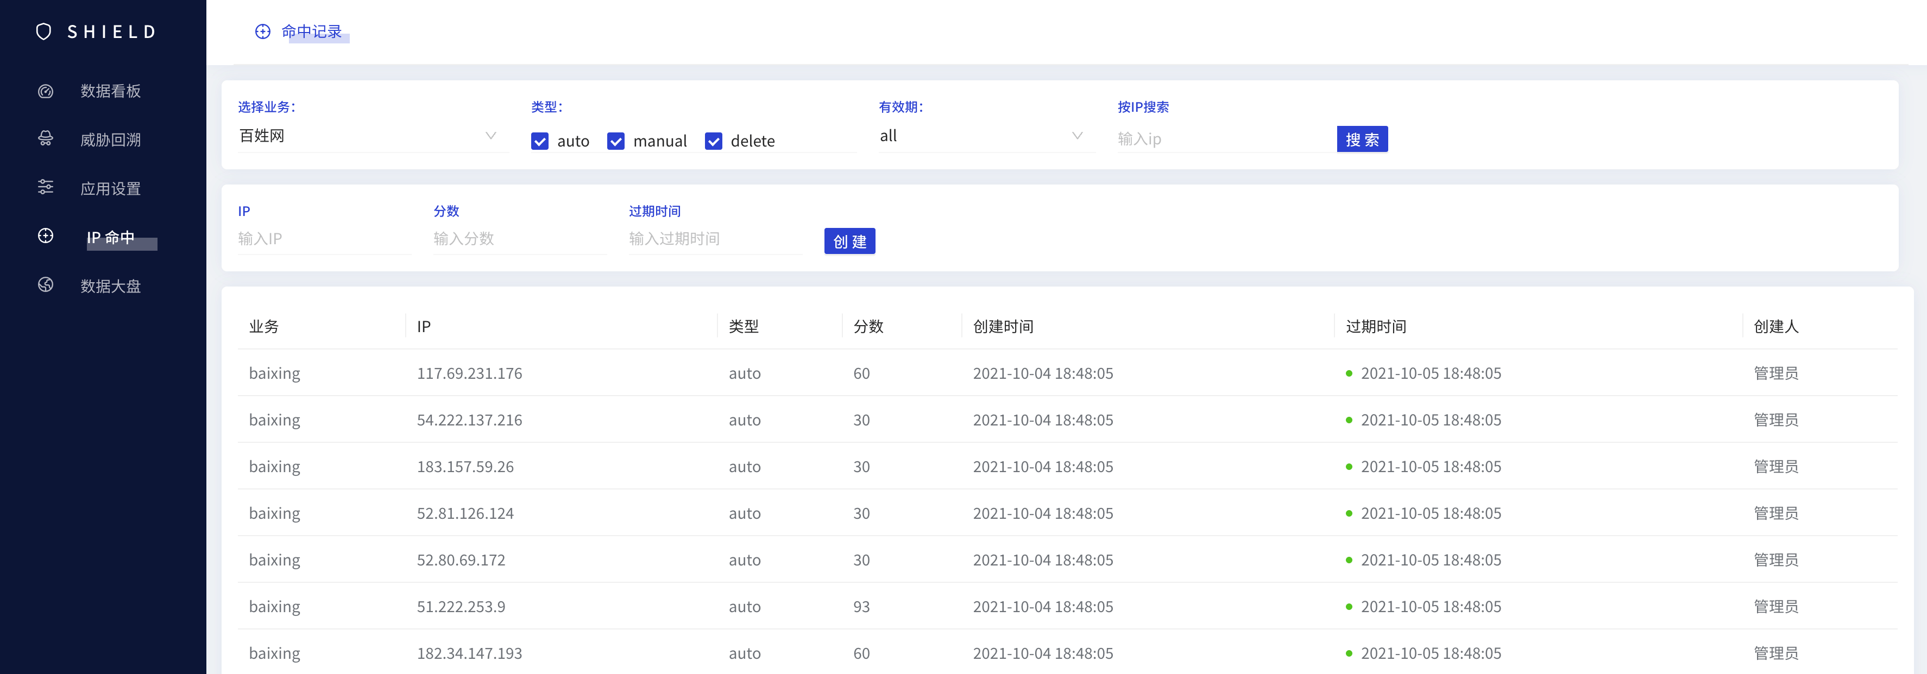1927x674 pixels.
Task: Click the SHIELD logo shield icon
Action: (44, 31)
